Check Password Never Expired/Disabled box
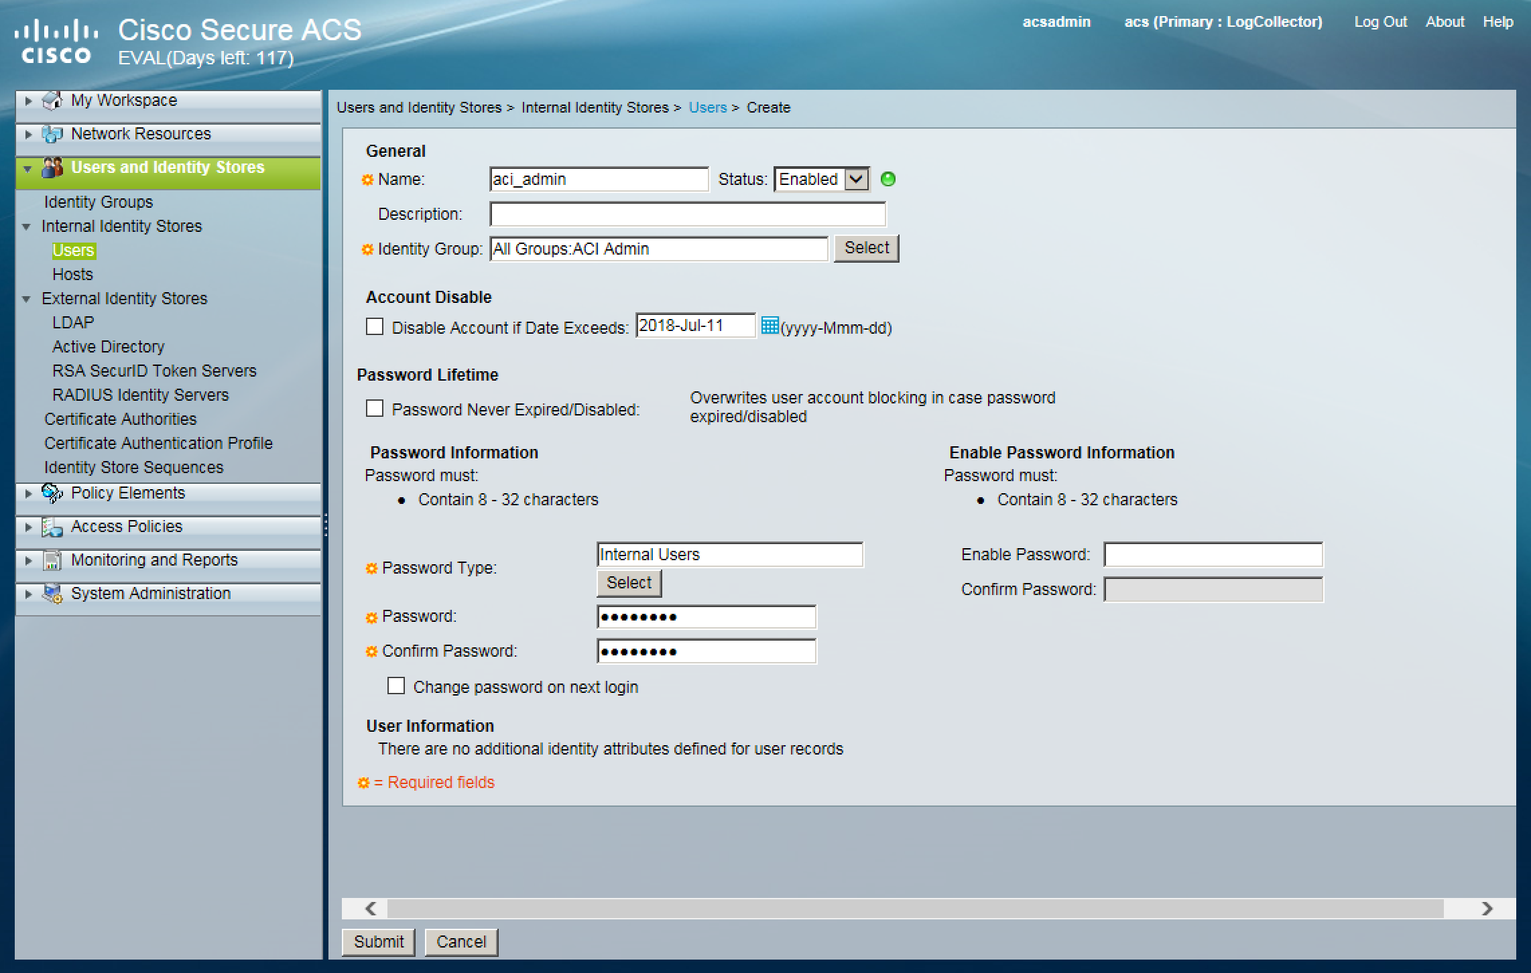1531x973 pixels. [375, 409]
